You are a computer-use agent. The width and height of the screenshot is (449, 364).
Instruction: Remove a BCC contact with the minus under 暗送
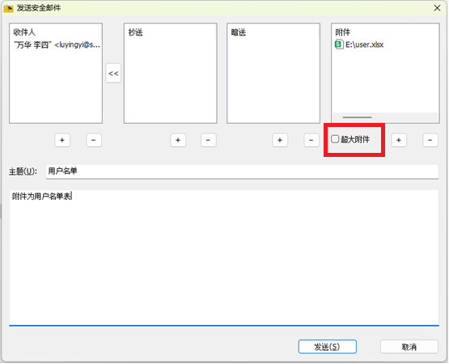click(x=311, y=140)
